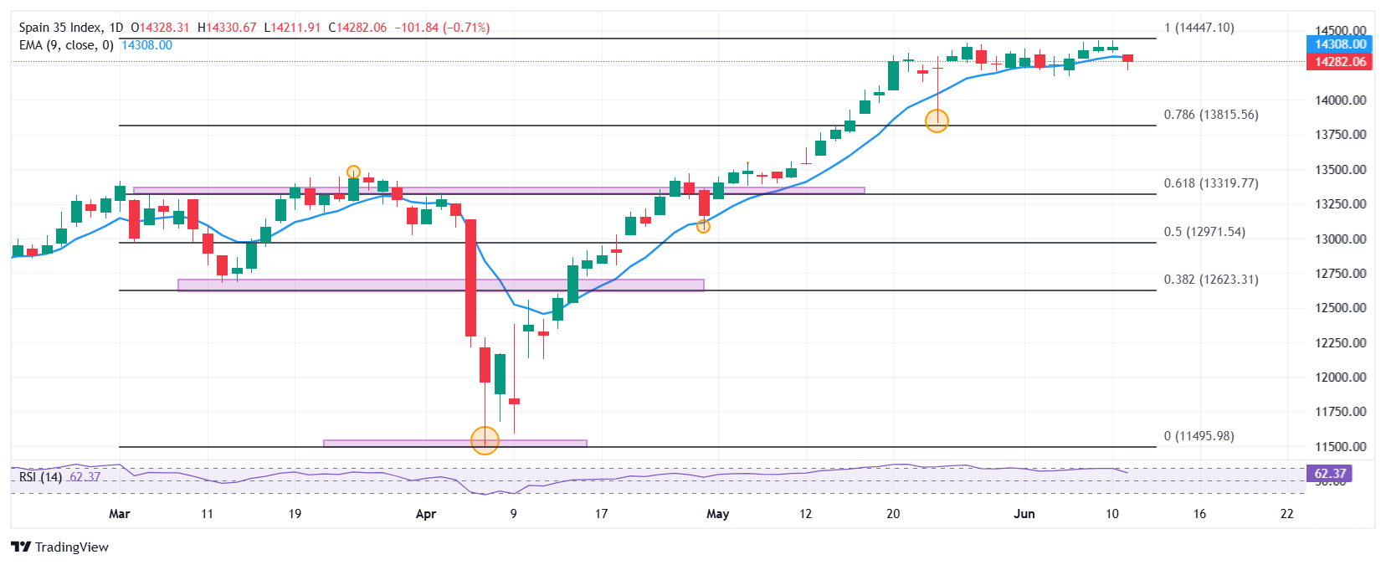Select the 0.618 (13319.77) Fibonacci label
This screenshot has height=565, width=1386.
[x=1211, y=183]
